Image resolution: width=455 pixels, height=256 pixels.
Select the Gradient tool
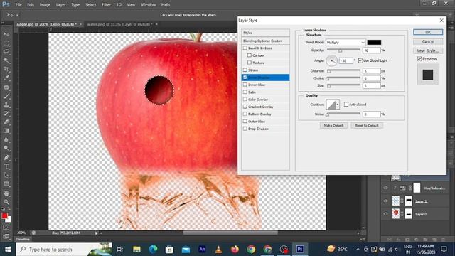(6, 131)
